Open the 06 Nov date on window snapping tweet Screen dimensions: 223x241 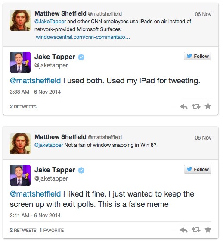(x=203, y=138)
